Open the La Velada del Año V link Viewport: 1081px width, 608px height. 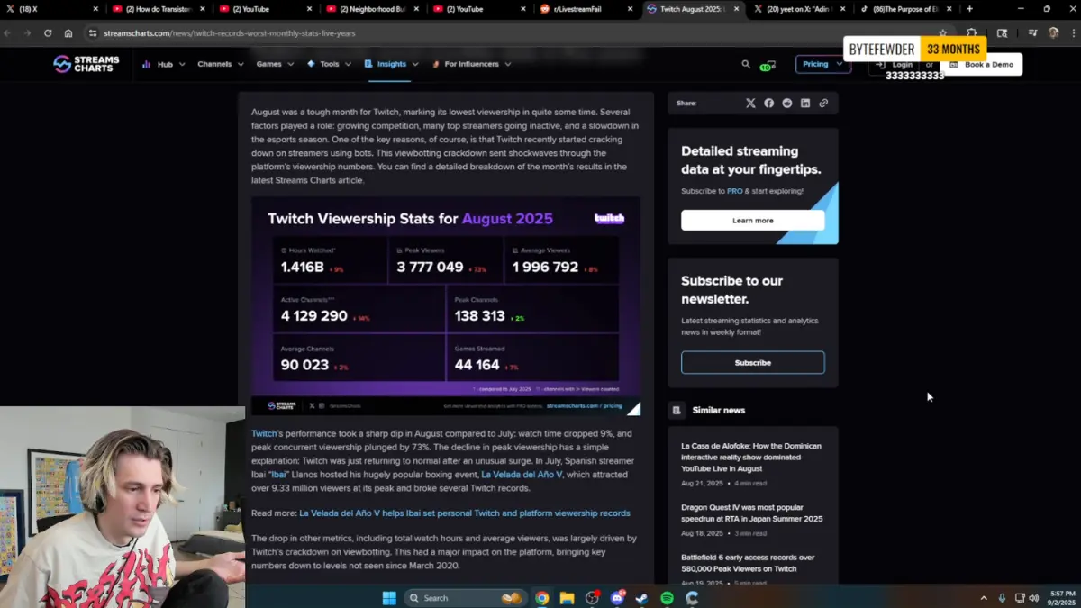pos(522,475)
